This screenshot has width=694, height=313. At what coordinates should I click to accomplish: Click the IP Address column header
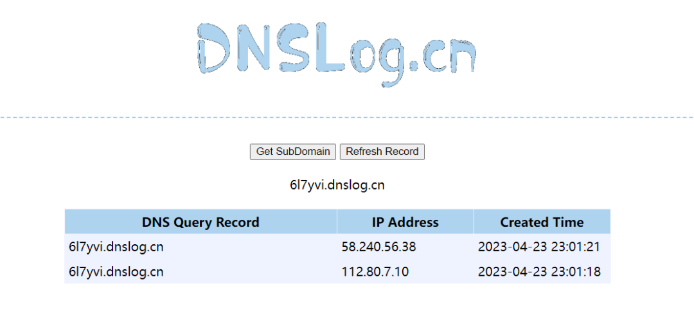click(405, 222)
